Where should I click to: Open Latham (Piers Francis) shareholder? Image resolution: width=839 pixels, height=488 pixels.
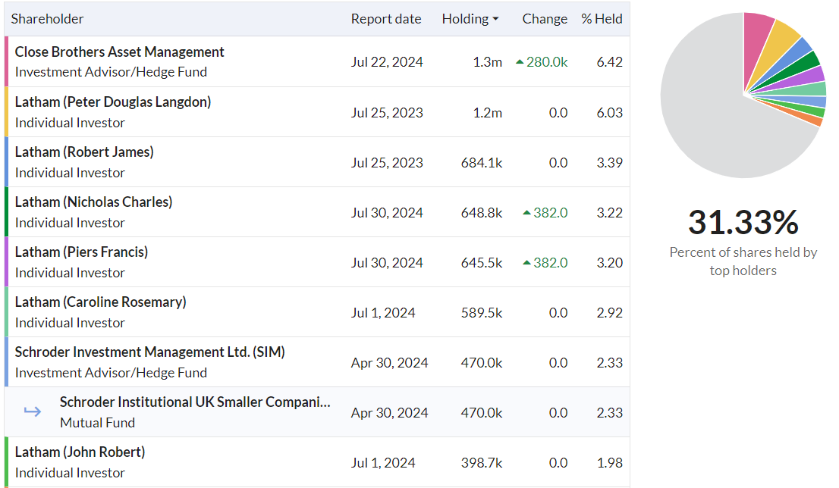(81, 252)
